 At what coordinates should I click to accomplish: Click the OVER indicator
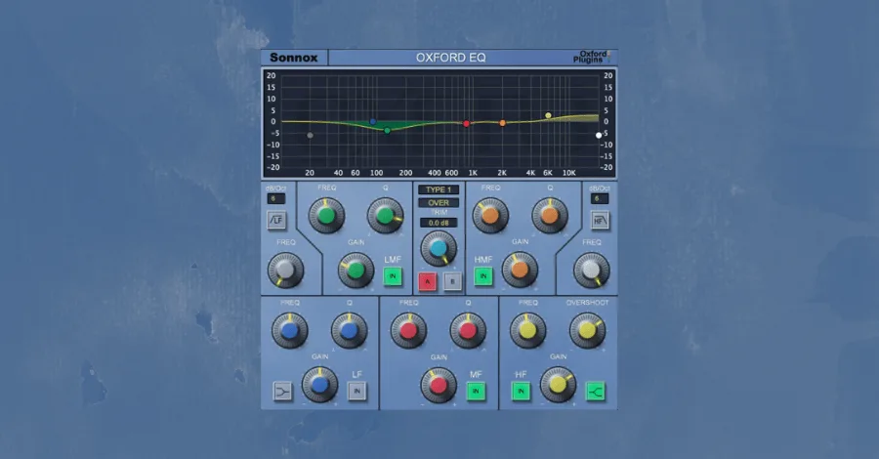[x=439, y=203]
